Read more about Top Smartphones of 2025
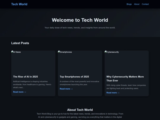 click(x=66, y=89)
